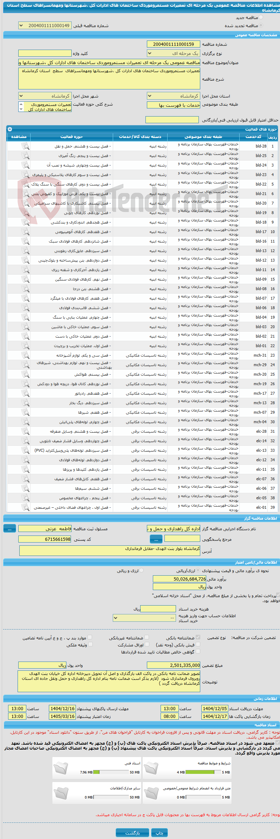Click the سایر مدارک size progress bar
This screenshot has height=839, width=280.
pyautogui.click(x=111, y=797)
